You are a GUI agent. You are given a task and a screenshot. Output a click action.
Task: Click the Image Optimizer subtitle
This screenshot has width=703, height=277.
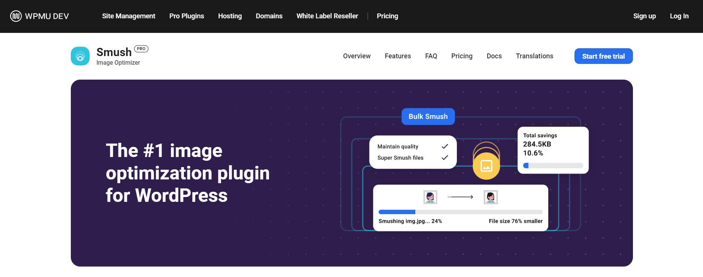pyautogui.click(x=118, y=63)
